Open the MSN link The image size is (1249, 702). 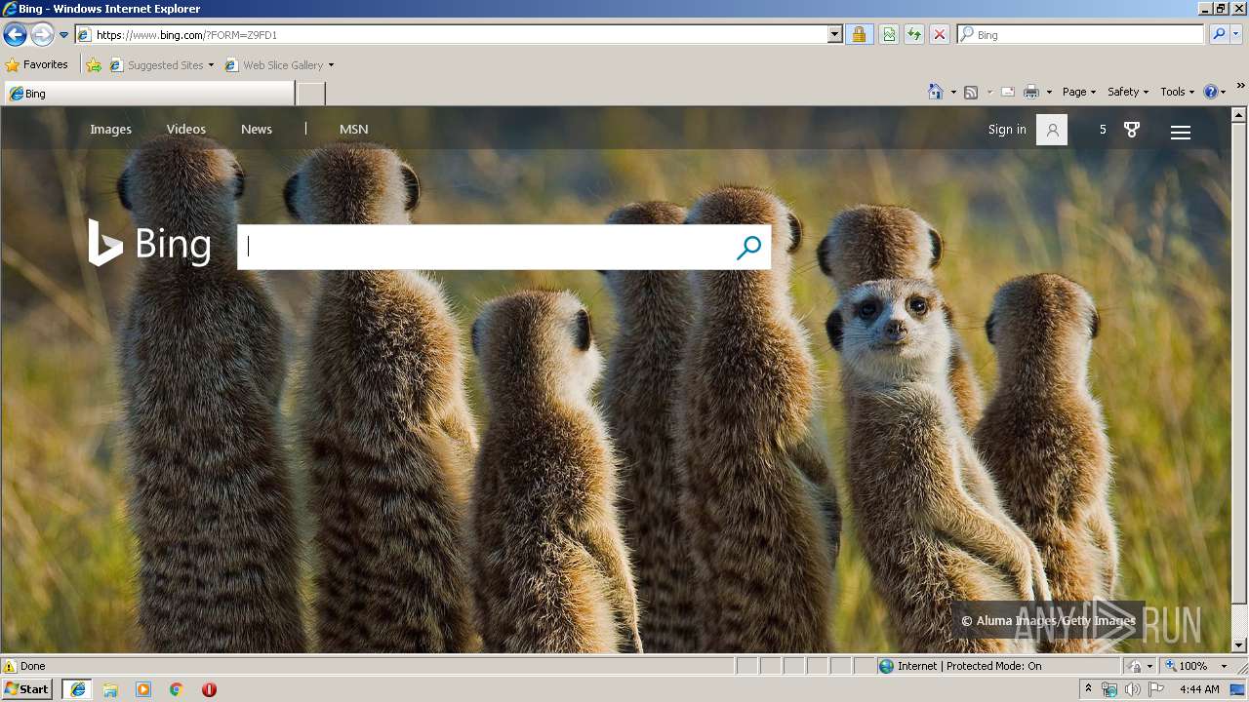[353, 129]
